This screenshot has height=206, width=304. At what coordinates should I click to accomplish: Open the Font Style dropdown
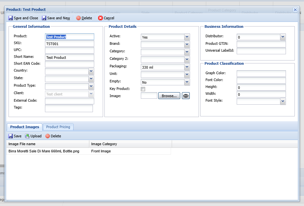283,101
